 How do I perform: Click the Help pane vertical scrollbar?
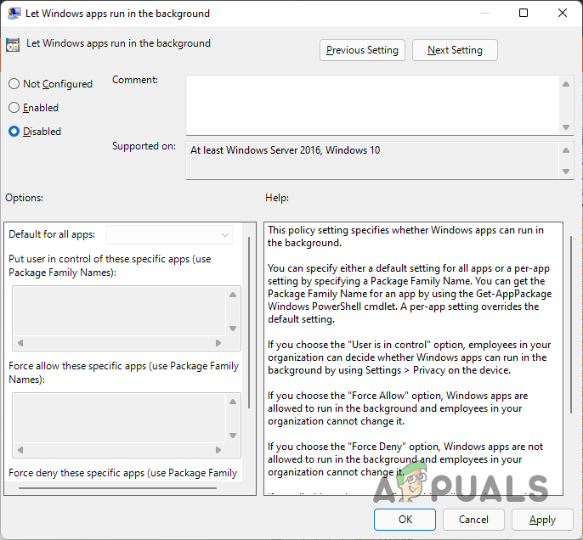(571, 324)
